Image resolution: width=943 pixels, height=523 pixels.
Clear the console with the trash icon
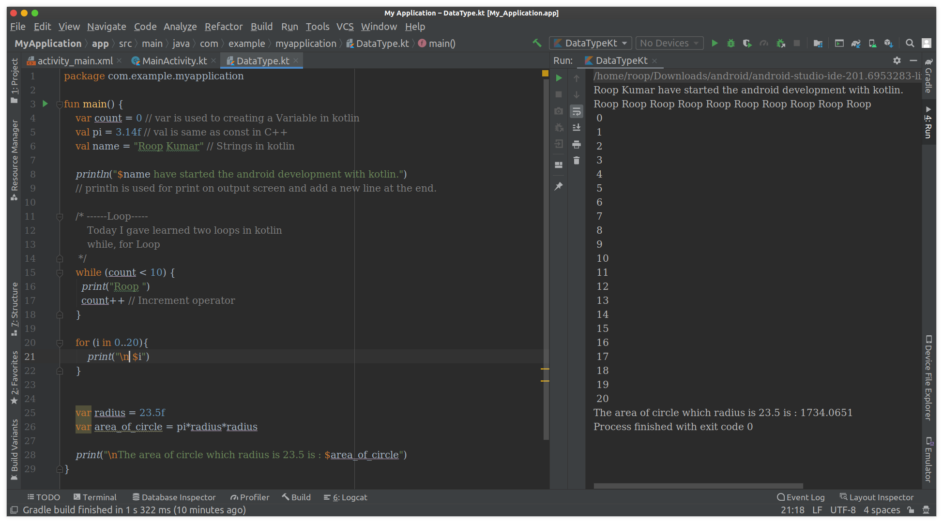pyautogui.click(x=577, y=161)
